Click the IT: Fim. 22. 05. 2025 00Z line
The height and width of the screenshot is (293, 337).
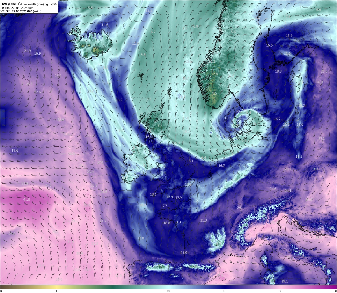[17, 8]
